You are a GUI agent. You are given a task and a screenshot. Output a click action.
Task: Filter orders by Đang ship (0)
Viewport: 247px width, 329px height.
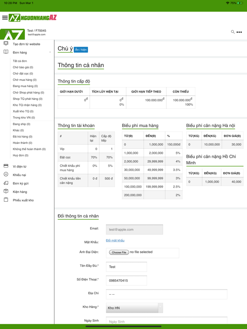coord(21,124)
